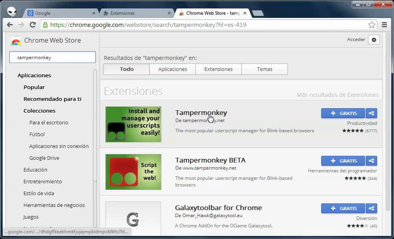Share the Tampermonkey BETA extension
This screenshot has height=239, width=394.
point(371,161)
